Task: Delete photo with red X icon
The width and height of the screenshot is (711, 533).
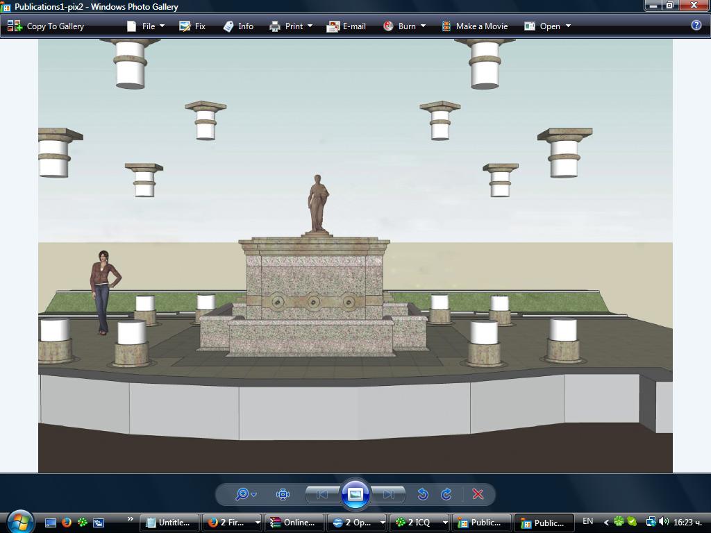Action: [x=478, y=494]
